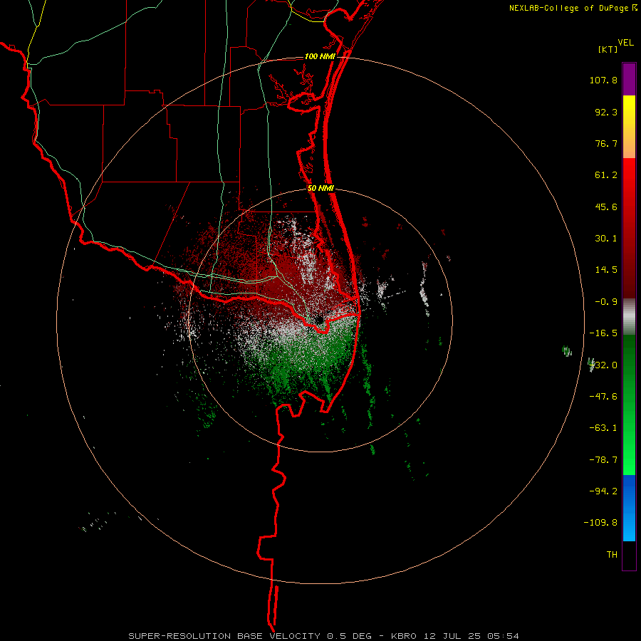
Task: Click the -16.5 velocity scale value
Action: coord(603,333)
